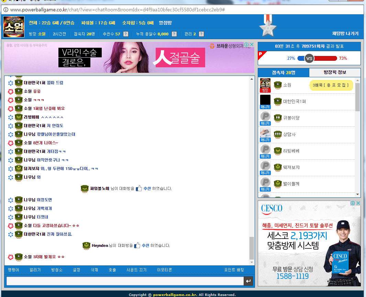
Task: Leave the room via 채팅방 나가기
Action: [345, 34]
